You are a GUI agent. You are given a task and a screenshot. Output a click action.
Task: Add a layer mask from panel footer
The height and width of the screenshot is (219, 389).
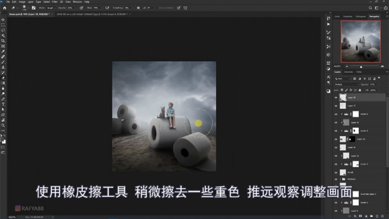pyautogui.click(x=360, y=216)
